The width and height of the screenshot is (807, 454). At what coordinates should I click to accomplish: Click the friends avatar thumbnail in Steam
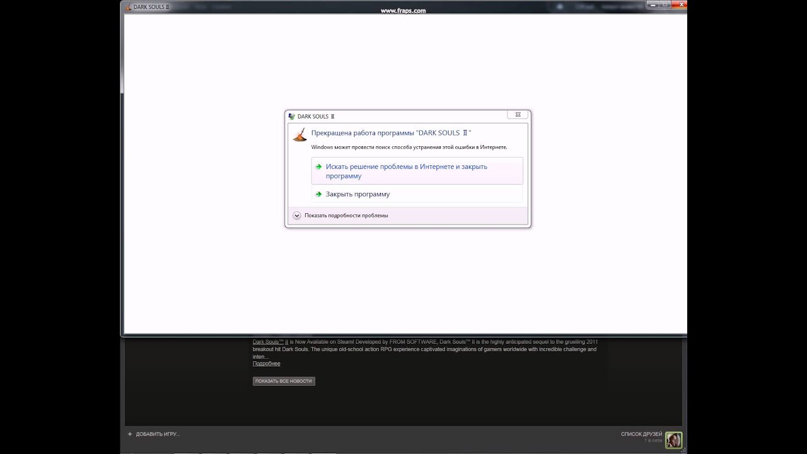click(673, 440)
